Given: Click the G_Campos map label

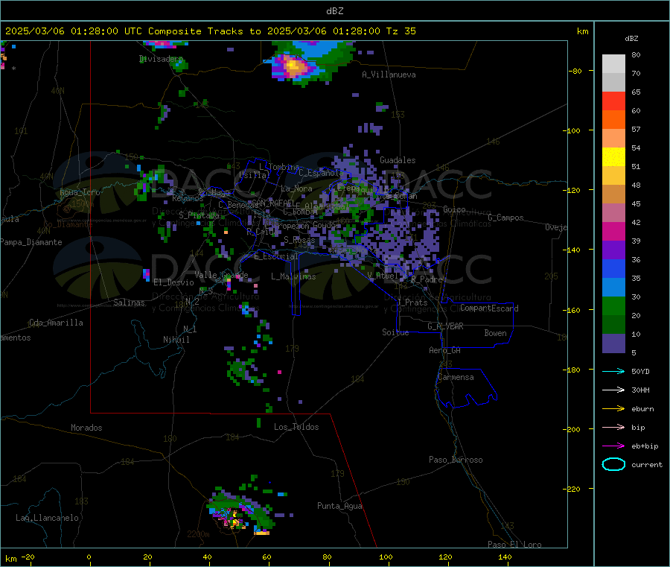Looking at the screenshot, I should [x=506, y=218].
